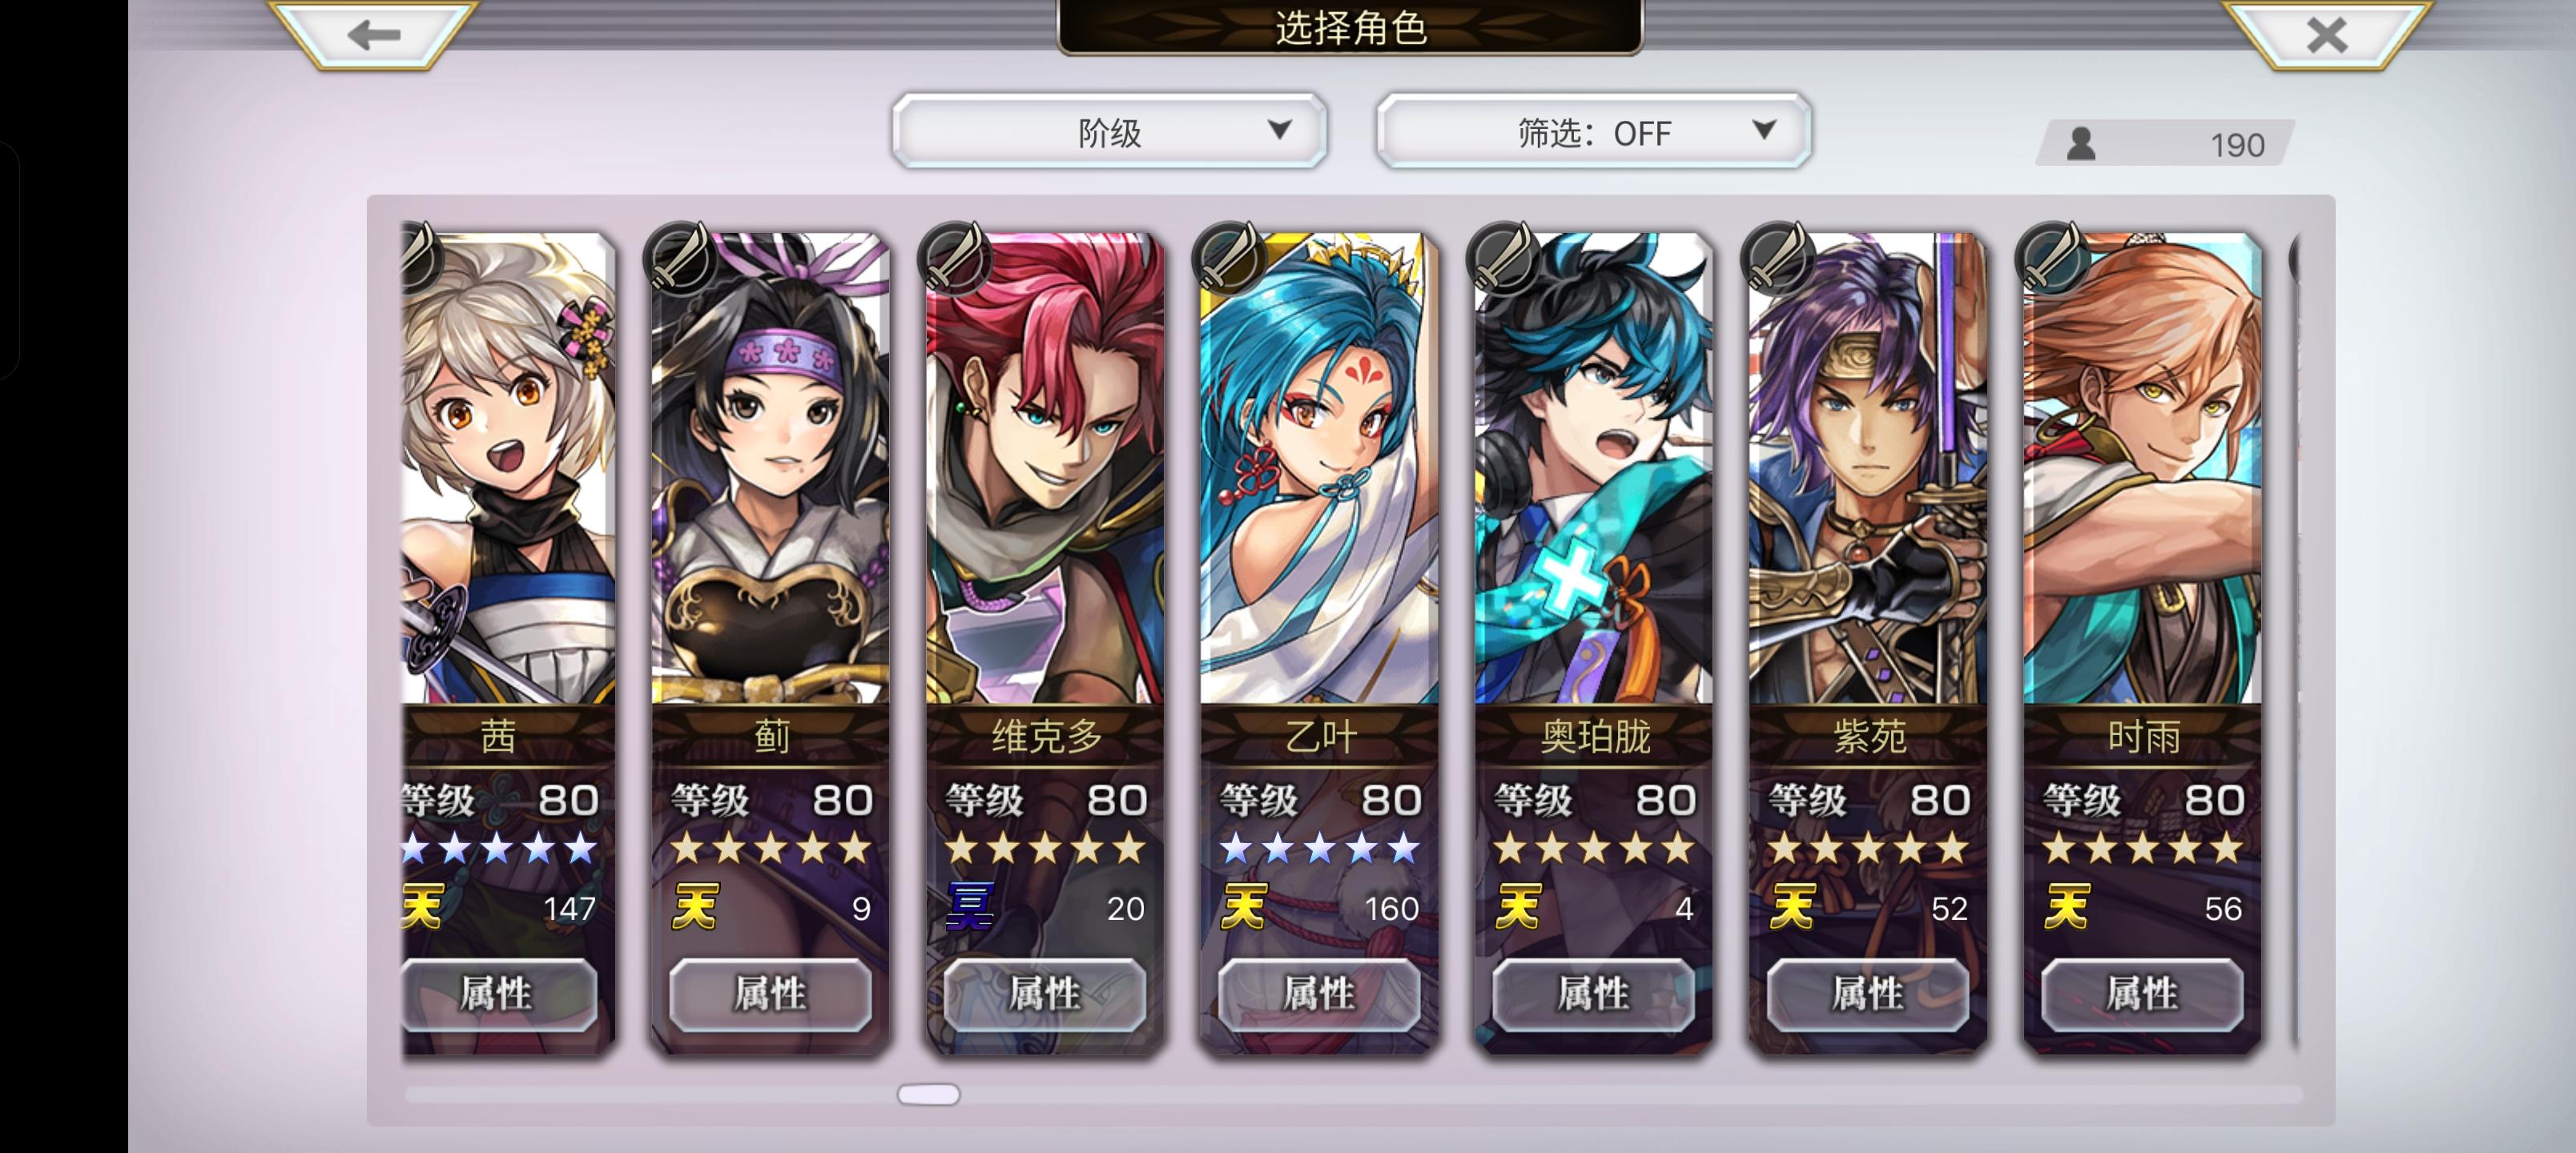Click the horizontal scrollbar thumb
Viewport: 2576px width, 1153px height.
pyautogui.click(x=928, y=1094)
